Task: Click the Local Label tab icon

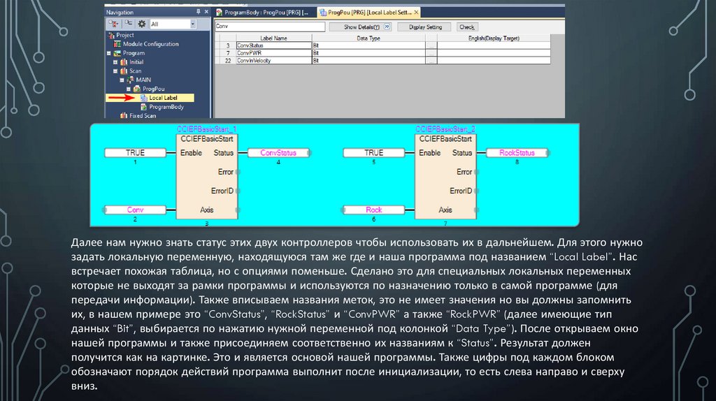Action: pyautogui.click(x=323, y=13)
